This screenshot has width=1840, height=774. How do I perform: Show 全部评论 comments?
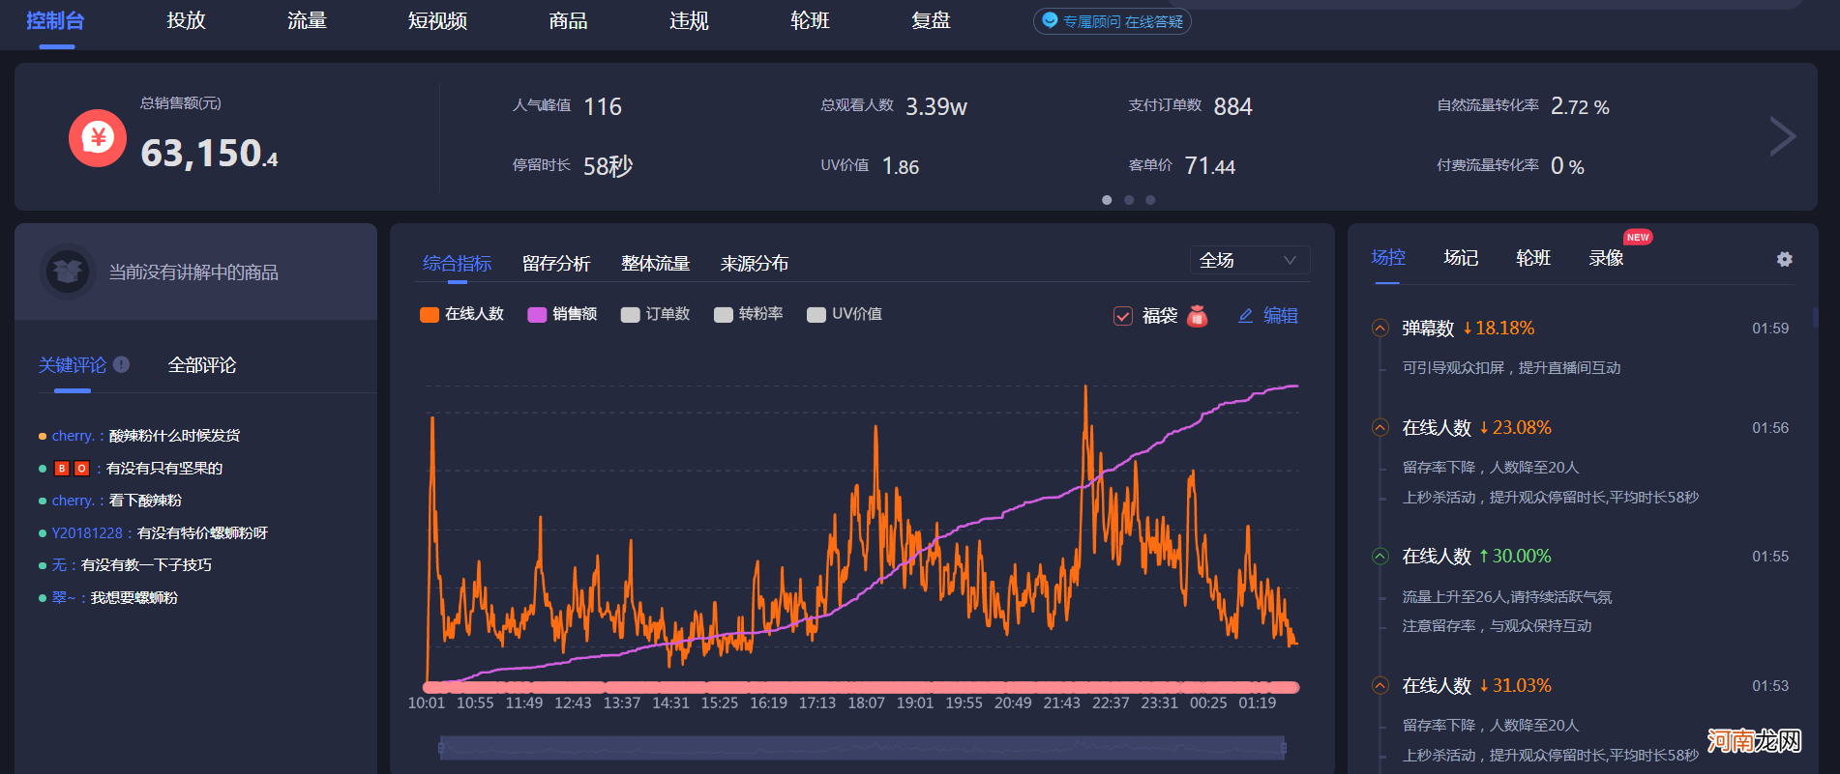point(202,365)
